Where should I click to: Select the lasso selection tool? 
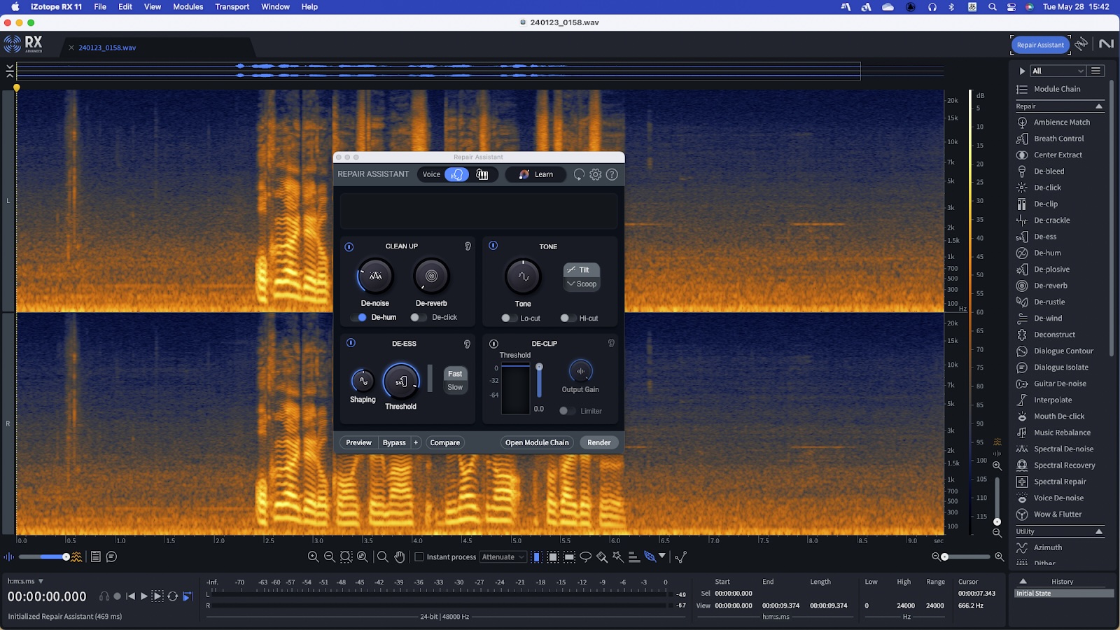coord(585,557)
